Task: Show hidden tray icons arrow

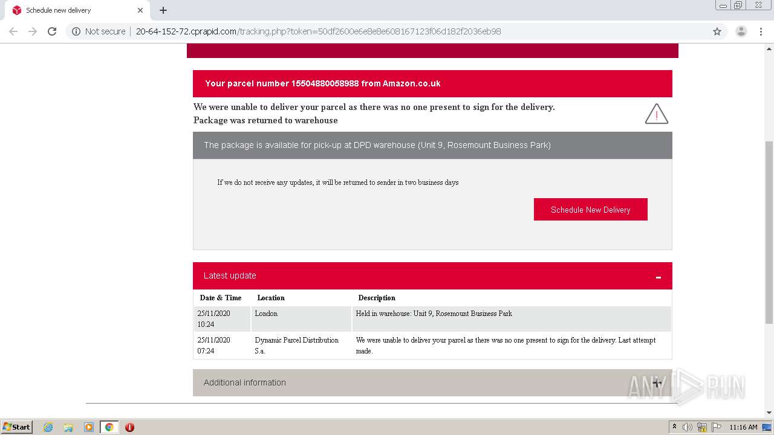Action: click(x=674, y=427)
